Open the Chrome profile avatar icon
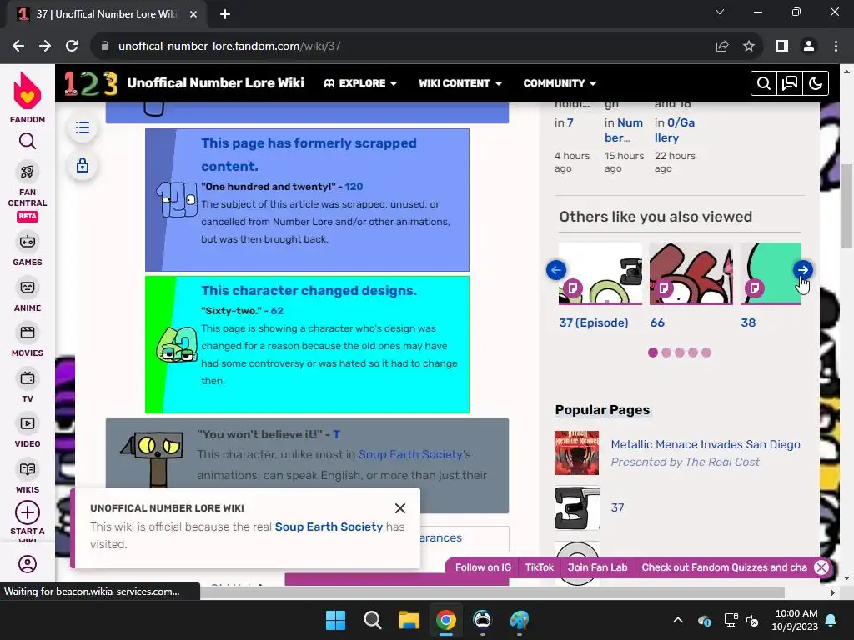The width and height of the screenshot is (854, 640). [809, 47]
